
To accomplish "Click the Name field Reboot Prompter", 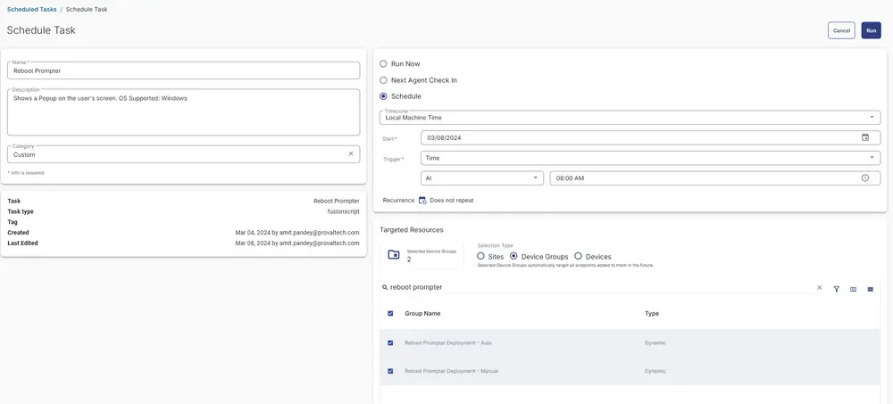I will (183, 70).
